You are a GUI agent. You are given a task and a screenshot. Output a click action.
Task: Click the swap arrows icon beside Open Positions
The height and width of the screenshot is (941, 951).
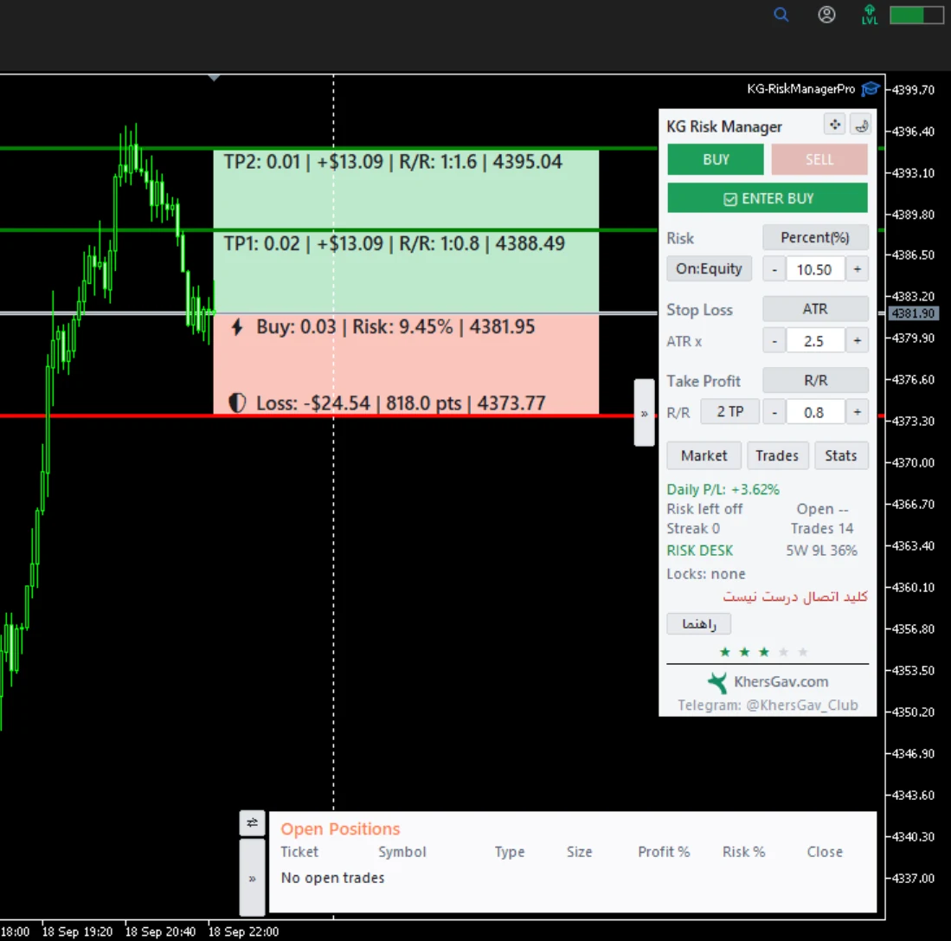click(253, 822)
